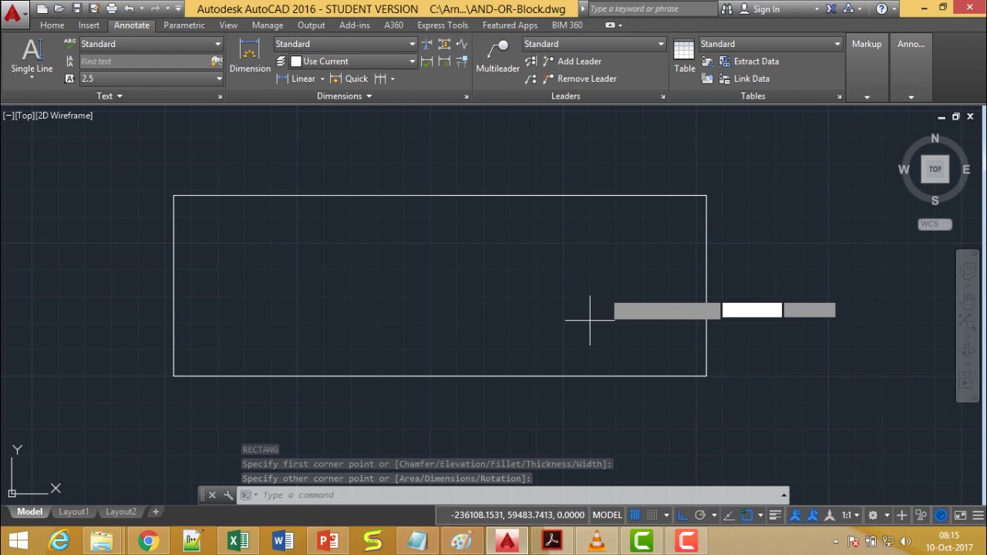The width and height of the screenshot is (987, 555).
Task: Open the text height 2.5 dropdown
Action: coord(219,79)
